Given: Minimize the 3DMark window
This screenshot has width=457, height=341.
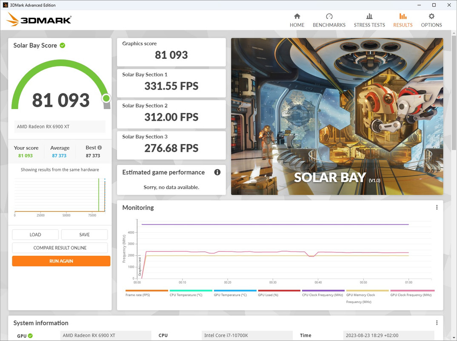Looking at the screenshot, I should pyautogui.click(x=419, y=5).
